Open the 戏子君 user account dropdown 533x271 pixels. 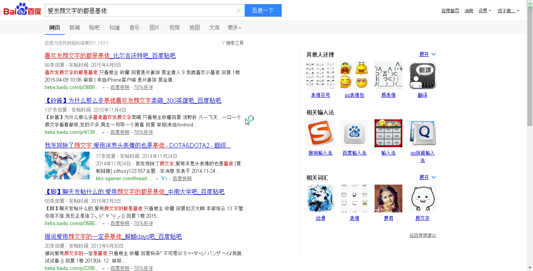coord(508,11)
